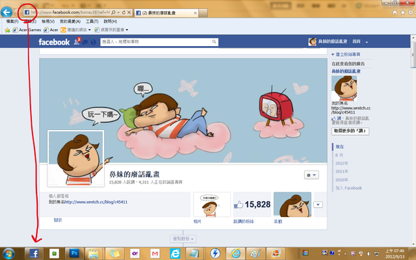Click the search magnifier in Facebook search box
The image size is (416, 260).
tap(214, 42)
